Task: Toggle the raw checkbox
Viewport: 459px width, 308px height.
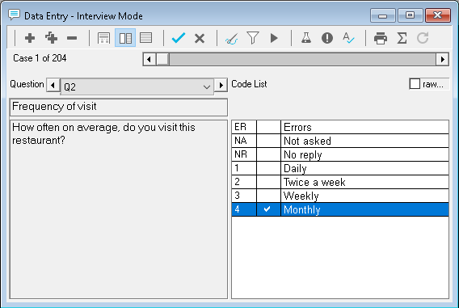Action: coord(415,84)
